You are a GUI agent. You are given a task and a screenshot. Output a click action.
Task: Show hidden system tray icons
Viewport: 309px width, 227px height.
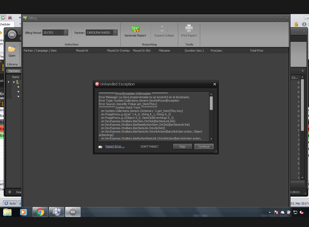point(270,212)
